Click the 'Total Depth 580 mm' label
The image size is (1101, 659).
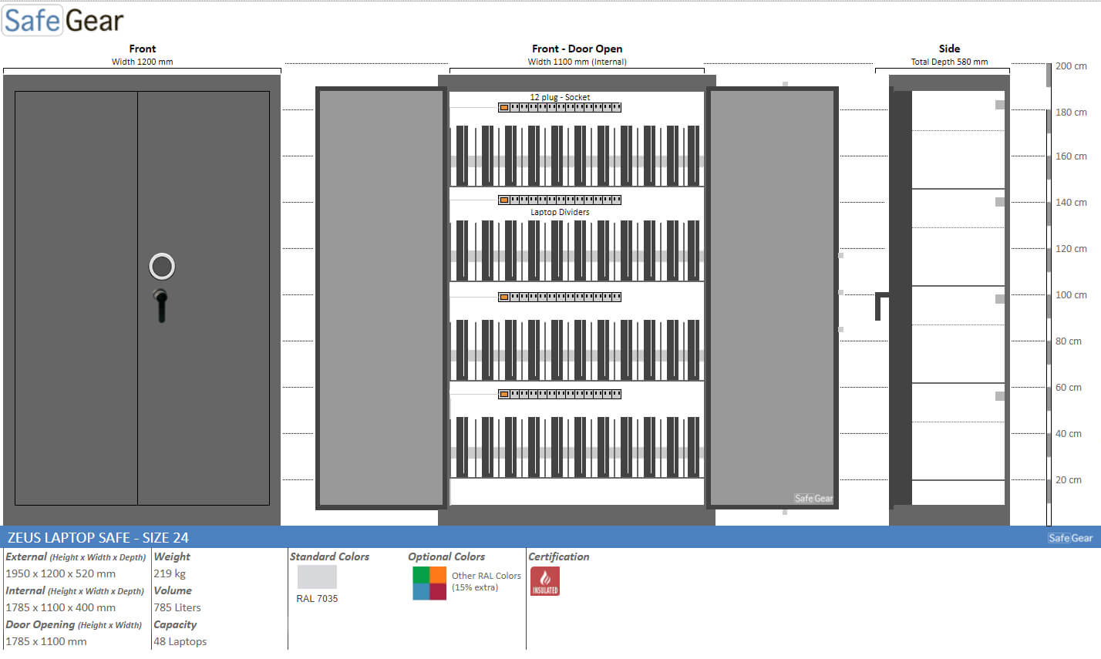click(949, 62)
